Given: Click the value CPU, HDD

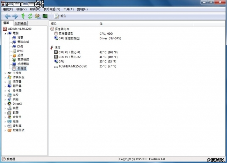Looking at the screenshot, I should point(106,34).
